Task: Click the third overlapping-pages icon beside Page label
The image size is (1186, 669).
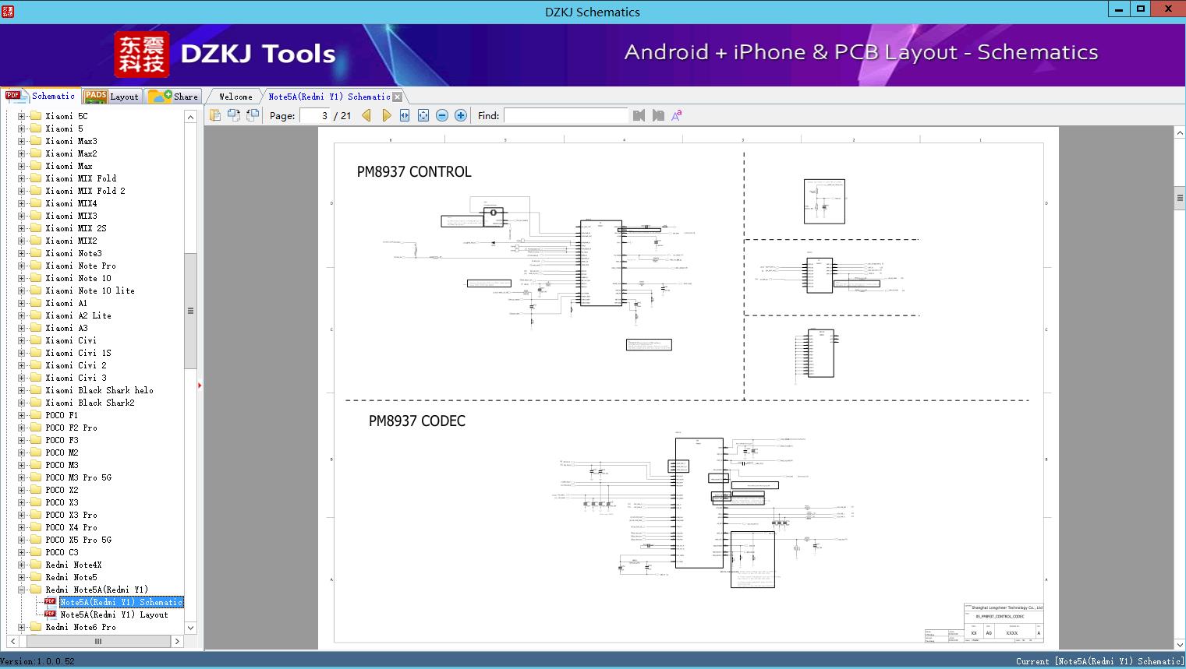Action: (x=253, y=115)
